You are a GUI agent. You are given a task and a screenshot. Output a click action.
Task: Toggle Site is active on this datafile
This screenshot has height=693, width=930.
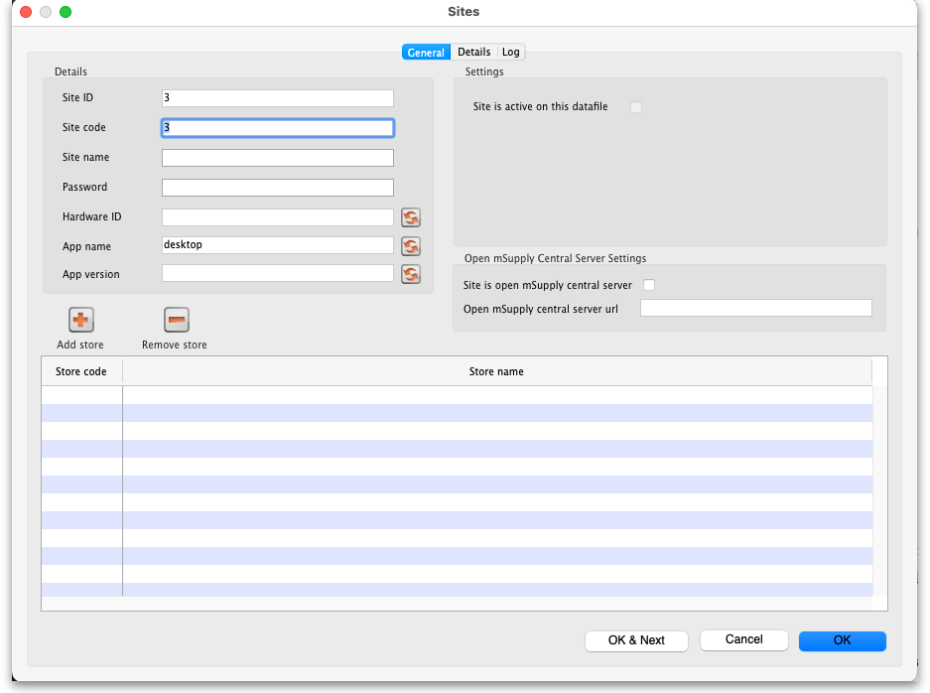point(636,107)
